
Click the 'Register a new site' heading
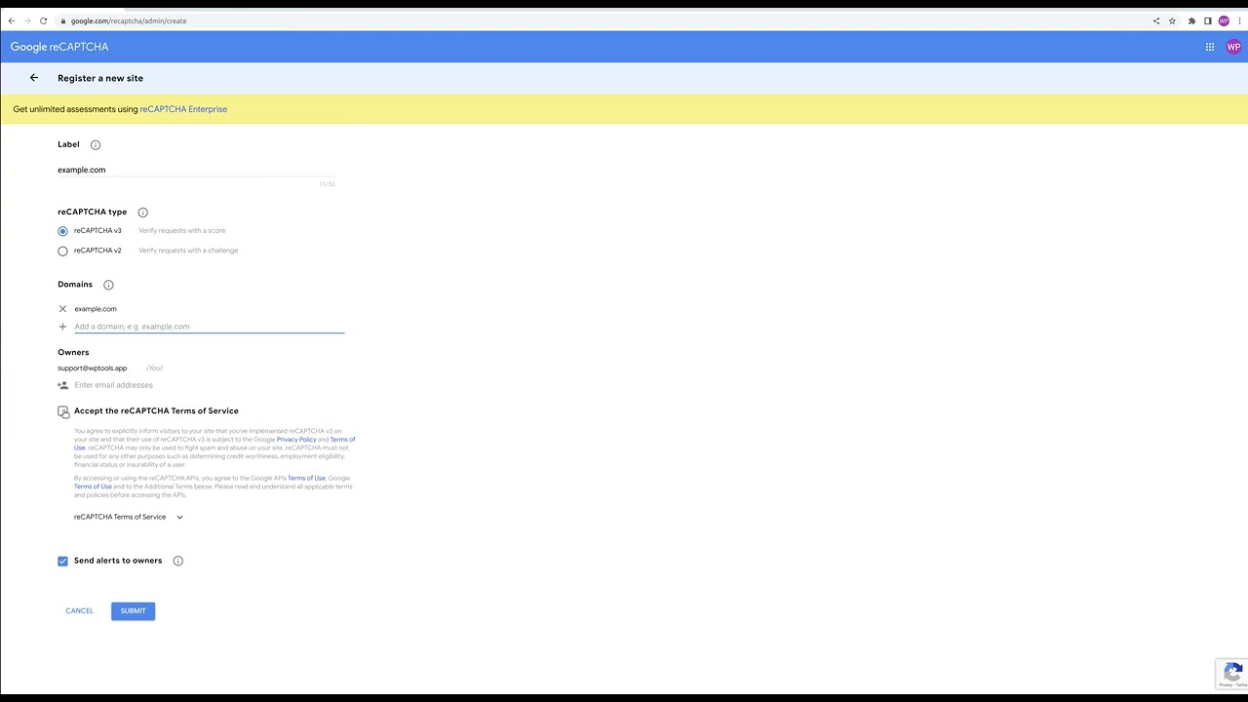100,78
